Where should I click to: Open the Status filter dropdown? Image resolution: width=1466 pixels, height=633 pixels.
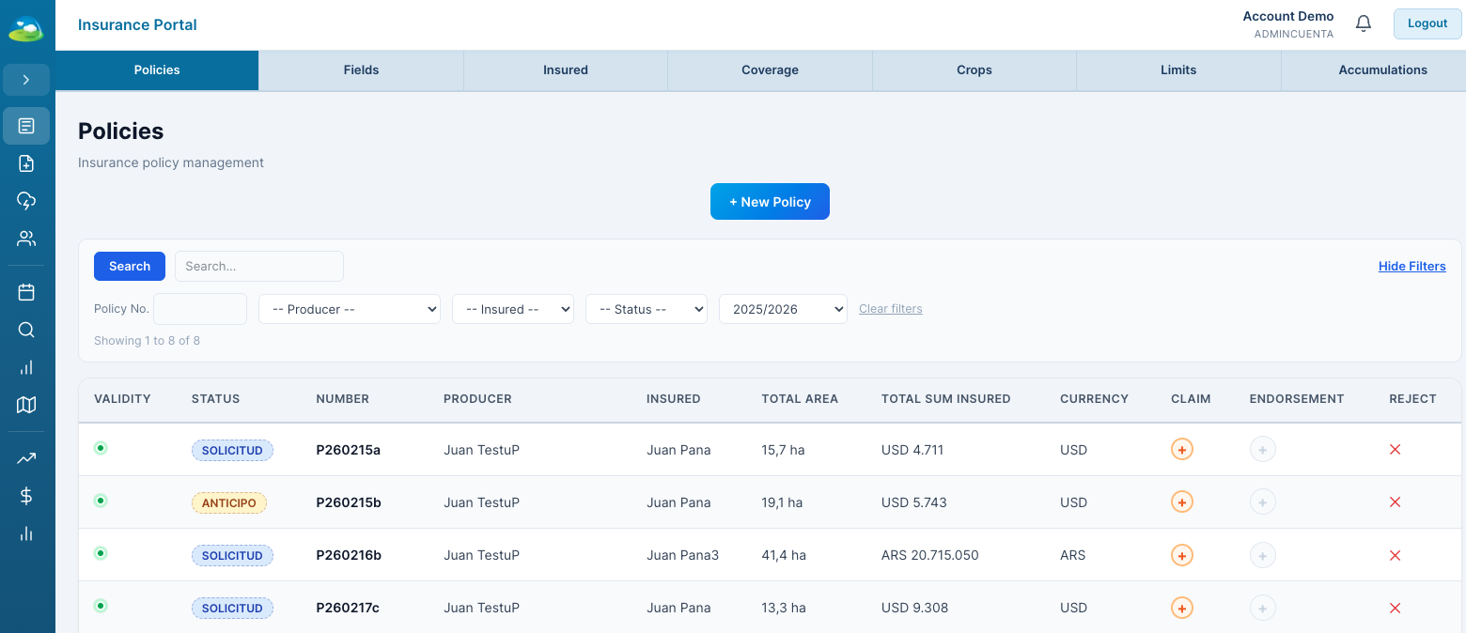[646, 309]
